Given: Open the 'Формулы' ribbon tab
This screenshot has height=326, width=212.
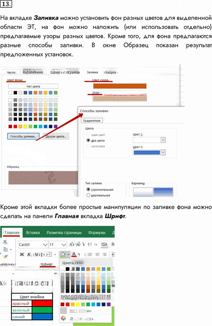Looking at the screenshot, I should point(97,232).
